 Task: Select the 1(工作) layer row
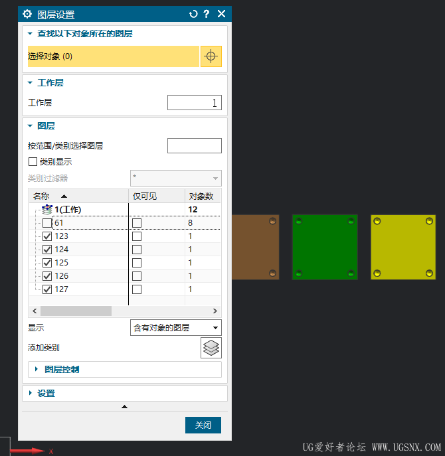pyautogui.click(x=125, y=209)
